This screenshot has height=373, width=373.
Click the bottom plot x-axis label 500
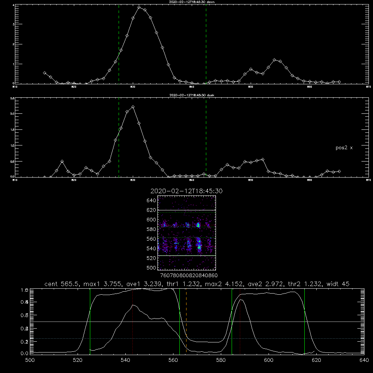[30, 360]
